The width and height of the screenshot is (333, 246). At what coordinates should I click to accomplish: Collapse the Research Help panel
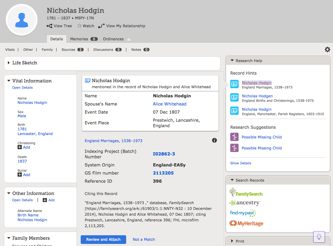click(x=232, y=60)
